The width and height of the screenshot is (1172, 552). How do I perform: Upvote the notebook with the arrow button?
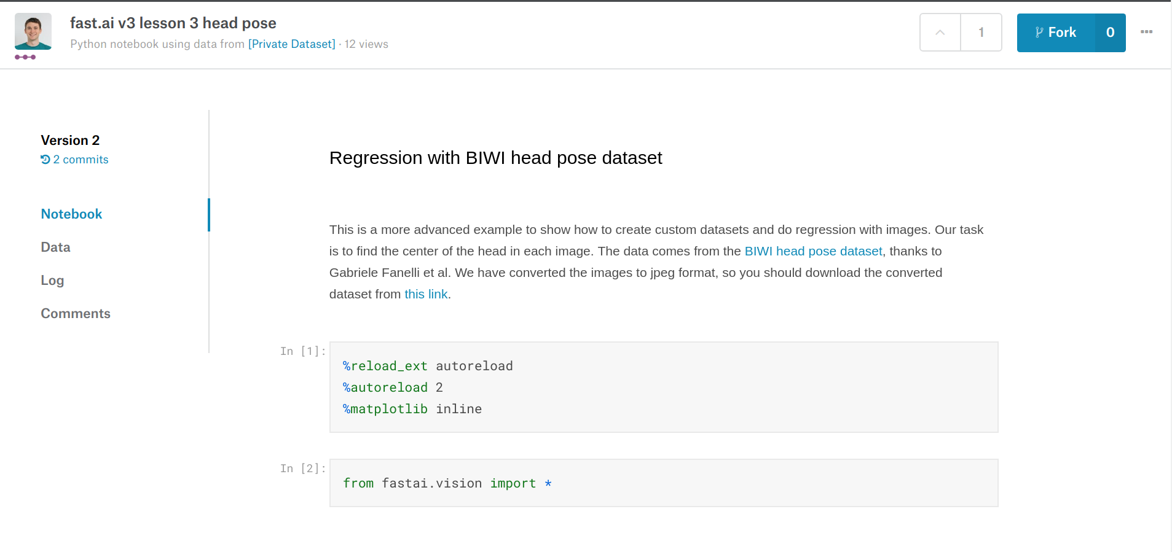[x=940, y=33]
